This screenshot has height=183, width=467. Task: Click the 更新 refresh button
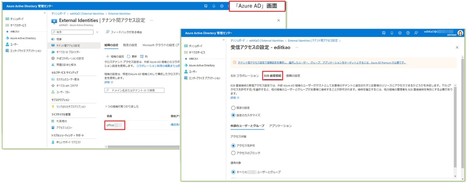coord(132,56)
